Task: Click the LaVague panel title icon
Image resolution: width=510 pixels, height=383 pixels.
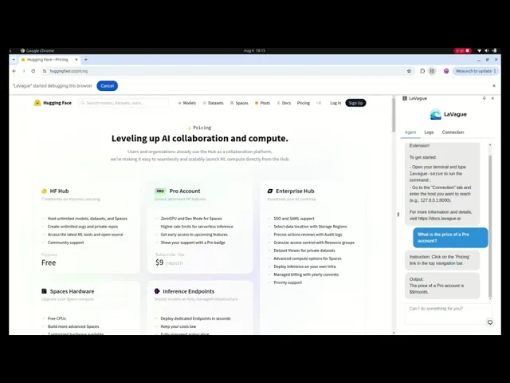Action: point(405,98)
